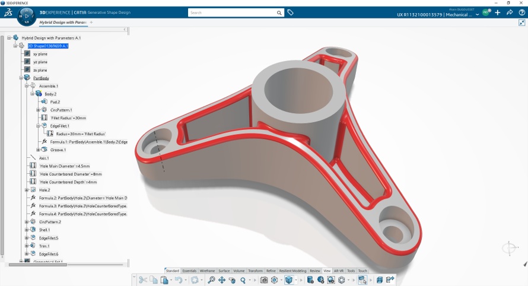Click the compass play button

click(x=27, y=16)
